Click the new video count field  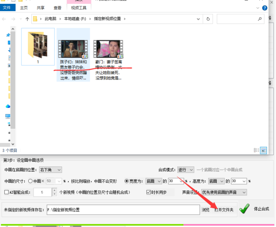43,192
